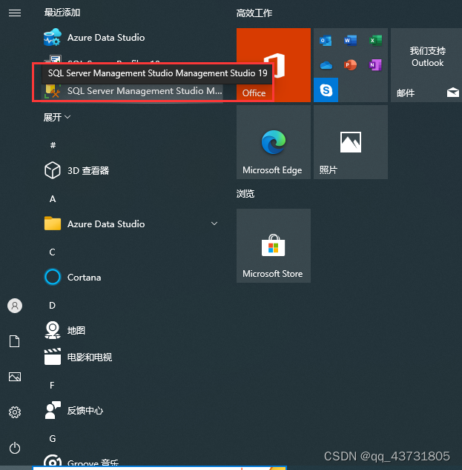Select the 浏览 group title
The width and height of the screenshot is (462, 470).
pos(245,194)
